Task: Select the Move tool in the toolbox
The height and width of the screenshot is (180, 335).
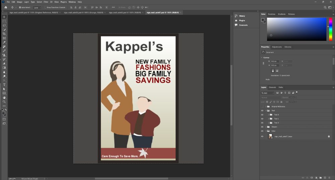Action: (x=4, y=17)
